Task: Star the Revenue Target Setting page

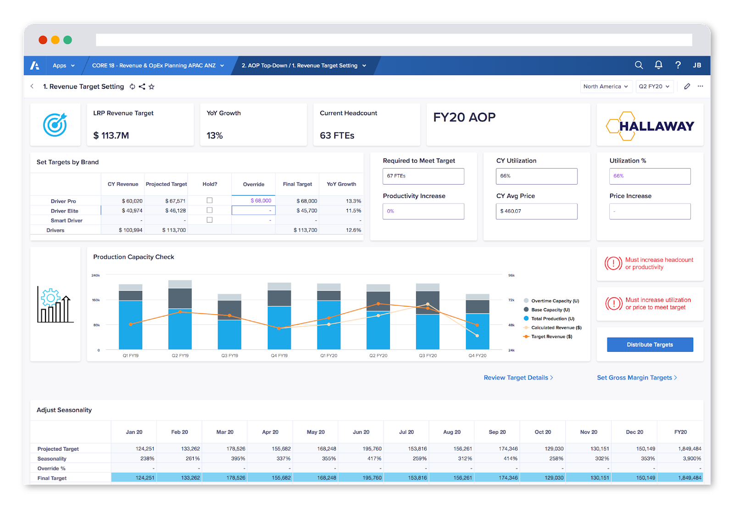Action: click(x=152, y=86)
